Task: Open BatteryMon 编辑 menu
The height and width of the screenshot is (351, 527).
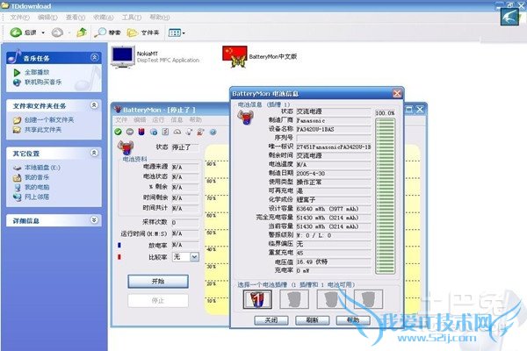Action: click(140, 120)
